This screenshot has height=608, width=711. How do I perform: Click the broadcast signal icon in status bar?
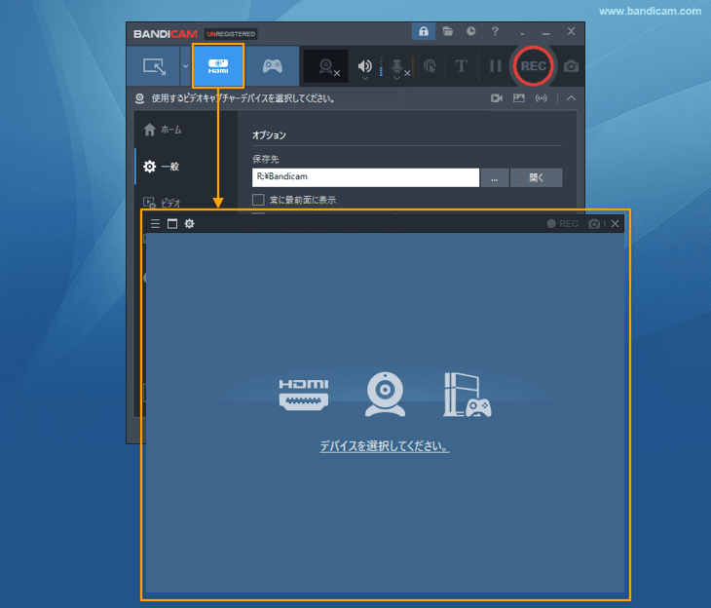pyautogui.click(x=541, y=98)
